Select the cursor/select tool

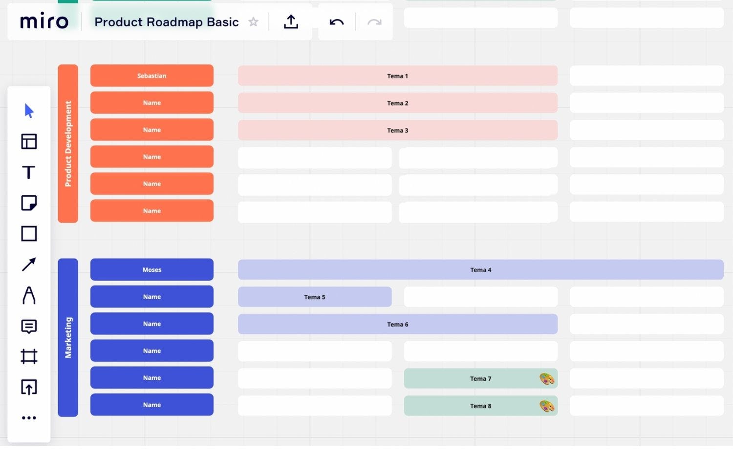point(29,111)
